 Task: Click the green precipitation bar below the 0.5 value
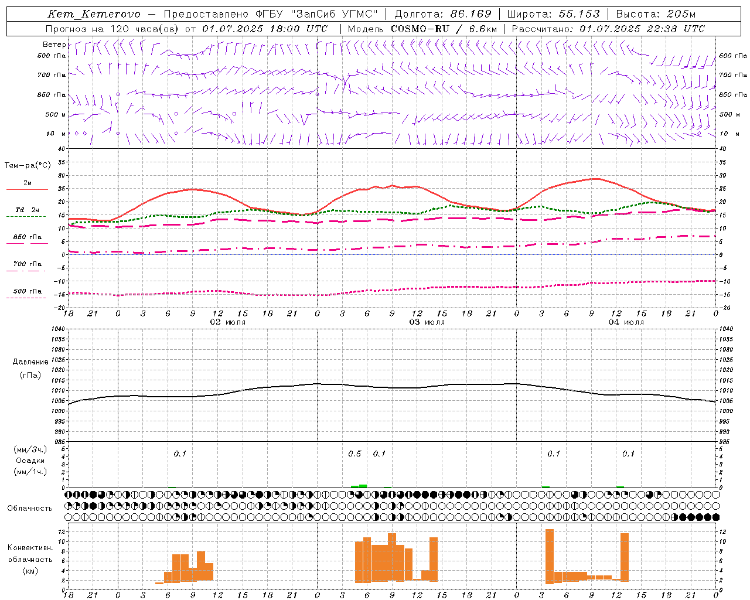coord(359,486)
